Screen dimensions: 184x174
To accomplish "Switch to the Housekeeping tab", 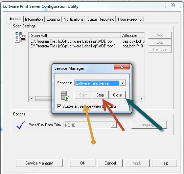I will [x=130, y=19].
